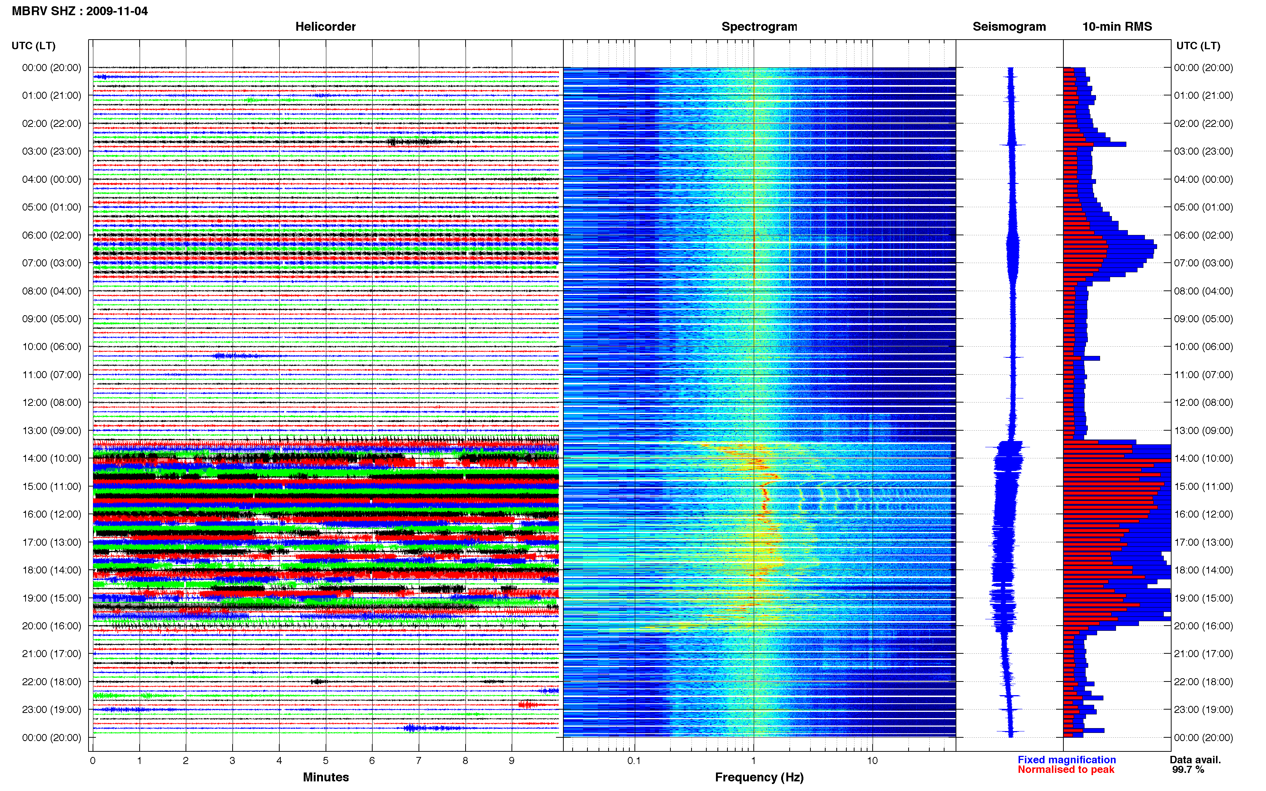Screen dimensions: 1266x791
Task: Click the '10-min RMS' panel heading
Action: pos(1117,27)
